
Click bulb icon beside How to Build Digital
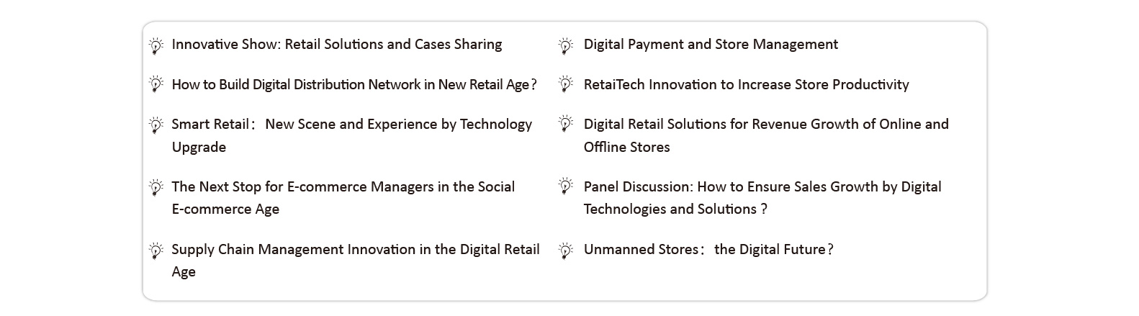pyautogui.click(x=156, y=85)
